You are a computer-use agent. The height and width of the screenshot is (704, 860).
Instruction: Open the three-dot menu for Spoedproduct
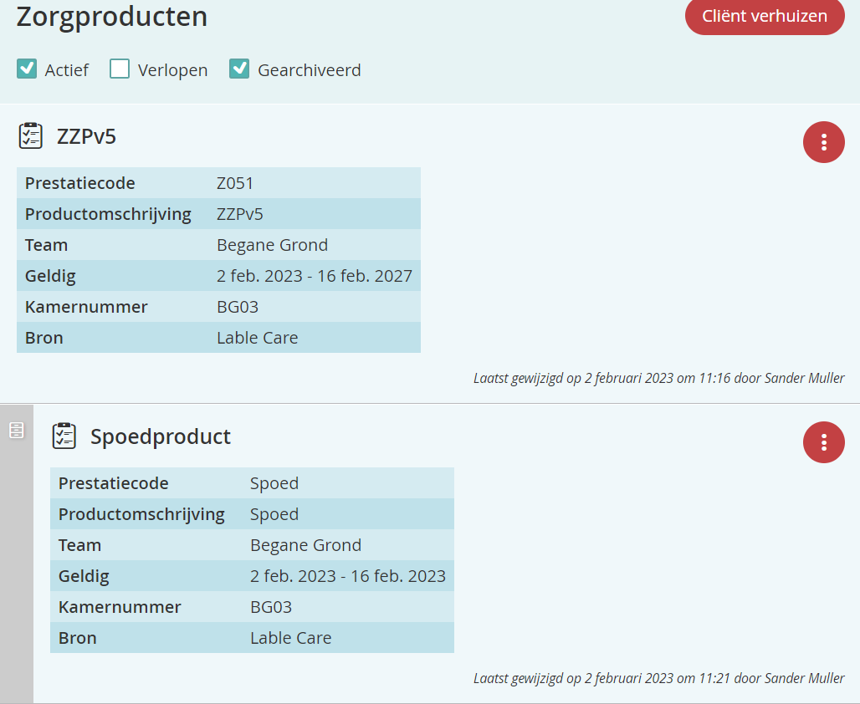[823, 442]
